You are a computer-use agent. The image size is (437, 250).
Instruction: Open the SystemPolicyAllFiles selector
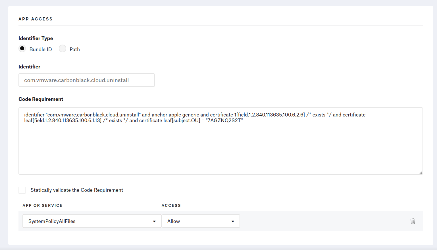pyautogui.click(x=91, y=221)
